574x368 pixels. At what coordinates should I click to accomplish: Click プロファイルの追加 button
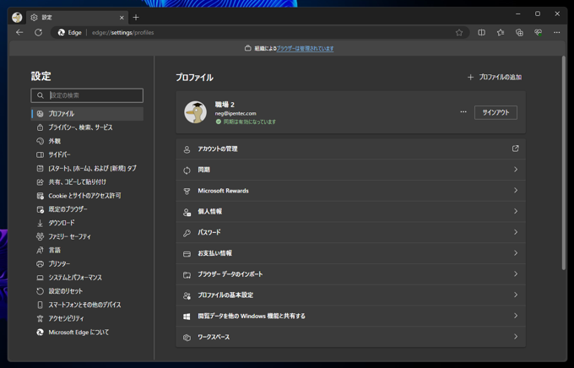click(x=495, y=78)
